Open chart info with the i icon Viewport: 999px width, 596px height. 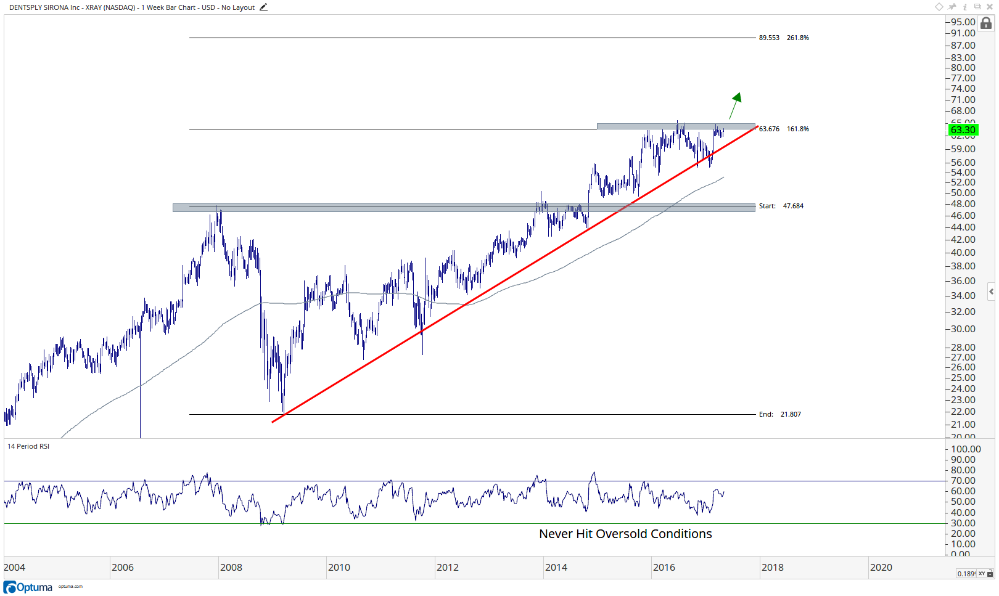pos(965,7)
